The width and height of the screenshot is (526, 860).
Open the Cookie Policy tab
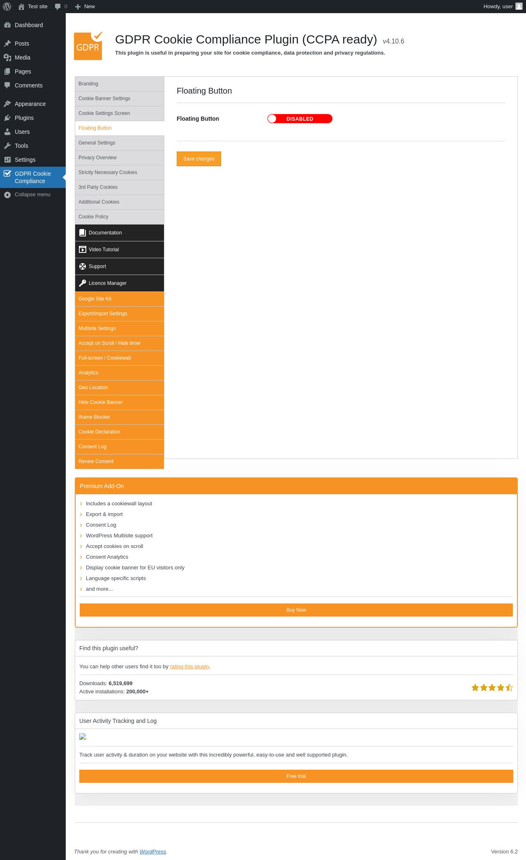(120, 217)
